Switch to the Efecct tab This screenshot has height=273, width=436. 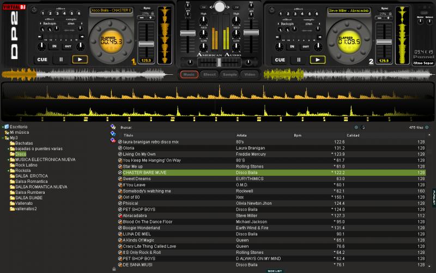pyautogui.click(x=209, y=74)
